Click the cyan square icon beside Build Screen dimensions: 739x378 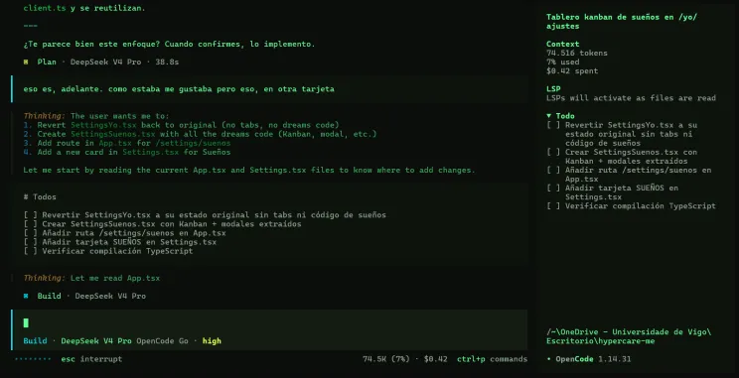(x=26, y=296)
